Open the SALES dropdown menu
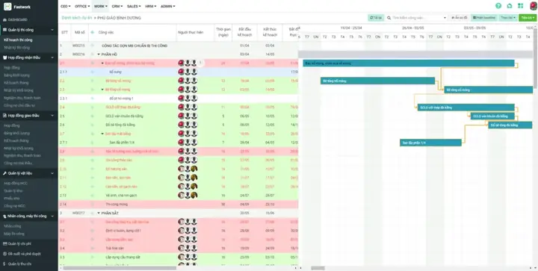 [x=134, y=6]
